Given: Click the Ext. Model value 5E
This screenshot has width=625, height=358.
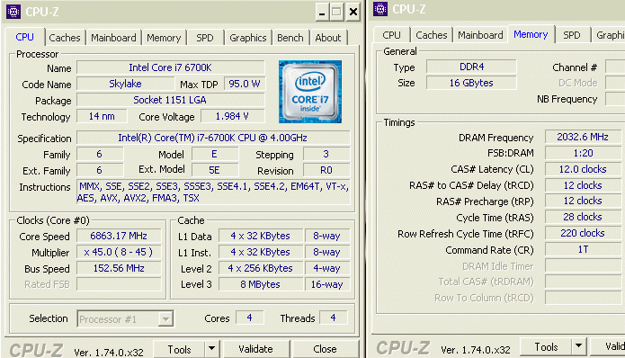Looking at the screenshot, I should [x=214, y=170].
